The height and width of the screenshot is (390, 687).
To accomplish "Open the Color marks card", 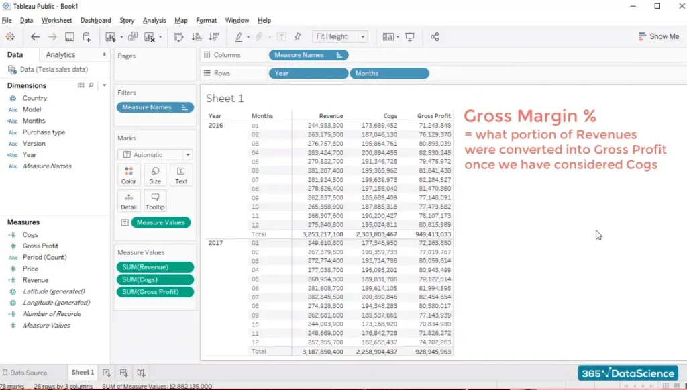I will (129, 175).
